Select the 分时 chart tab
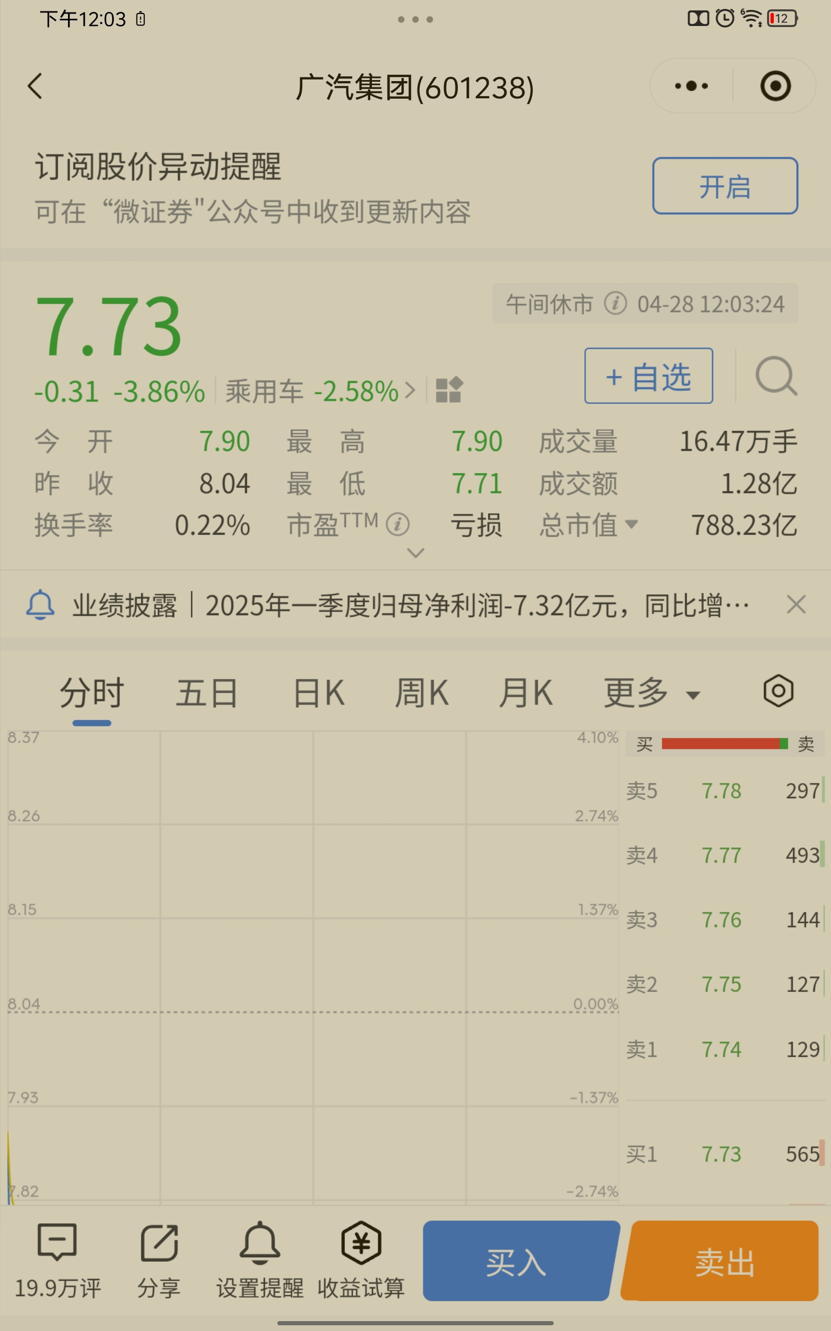Viewport: 831px width, 1331px height. click(x=92, y=693)
